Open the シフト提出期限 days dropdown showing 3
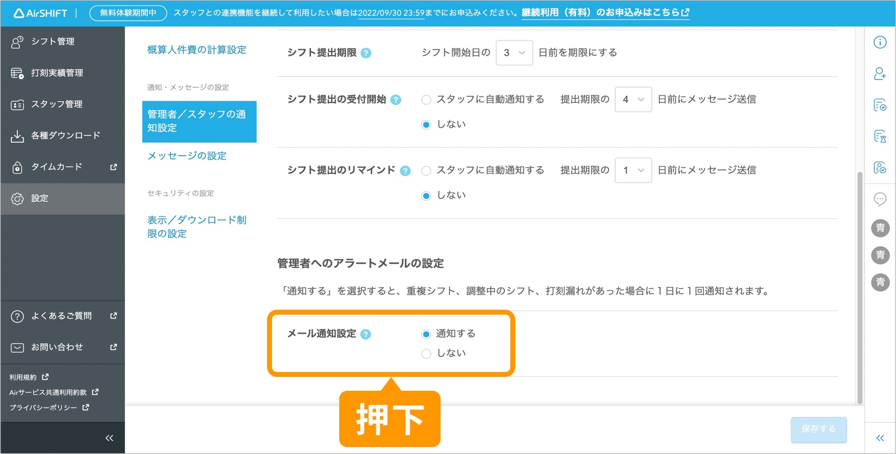Image resolution: width=896 pixels, height=454 pixels. coord(514,52)
